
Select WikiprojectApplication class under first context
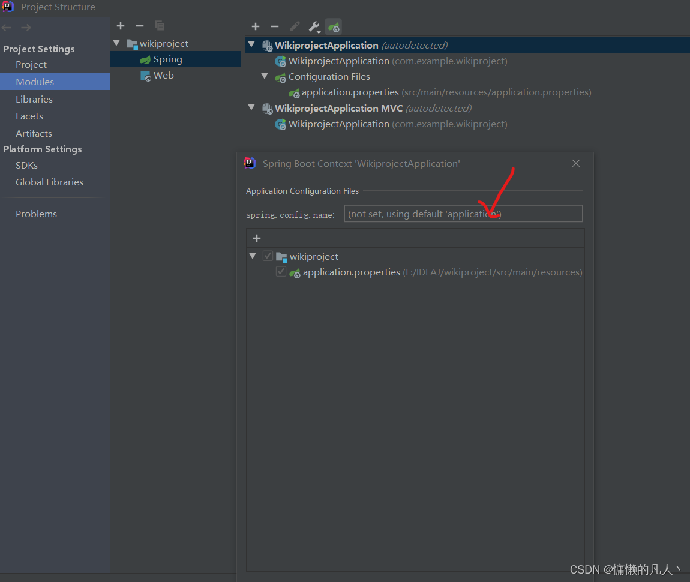click(467, 61)
